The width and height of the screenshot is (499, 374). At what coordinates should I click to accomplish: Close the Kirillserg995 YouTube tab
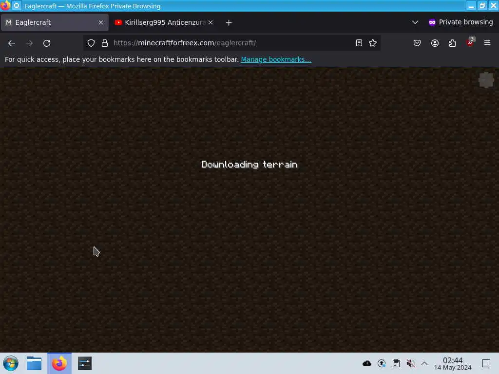[211, 22]
